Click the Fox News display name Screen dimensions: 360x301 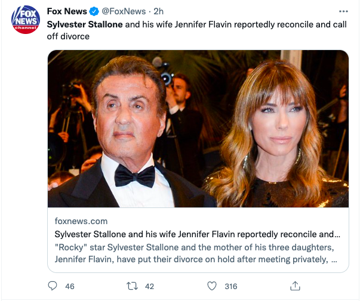(x=67, y=11)
